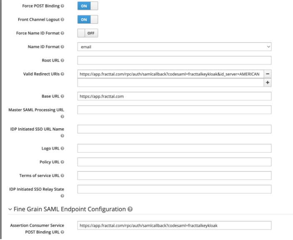Turn off Front Channel Logout switch
This screenshot has width=293, height=240.
coord(88,20)
